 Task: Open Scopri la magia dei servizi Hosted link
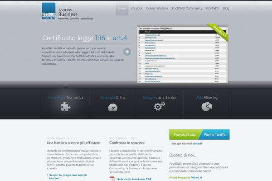[x=68, y=176]
